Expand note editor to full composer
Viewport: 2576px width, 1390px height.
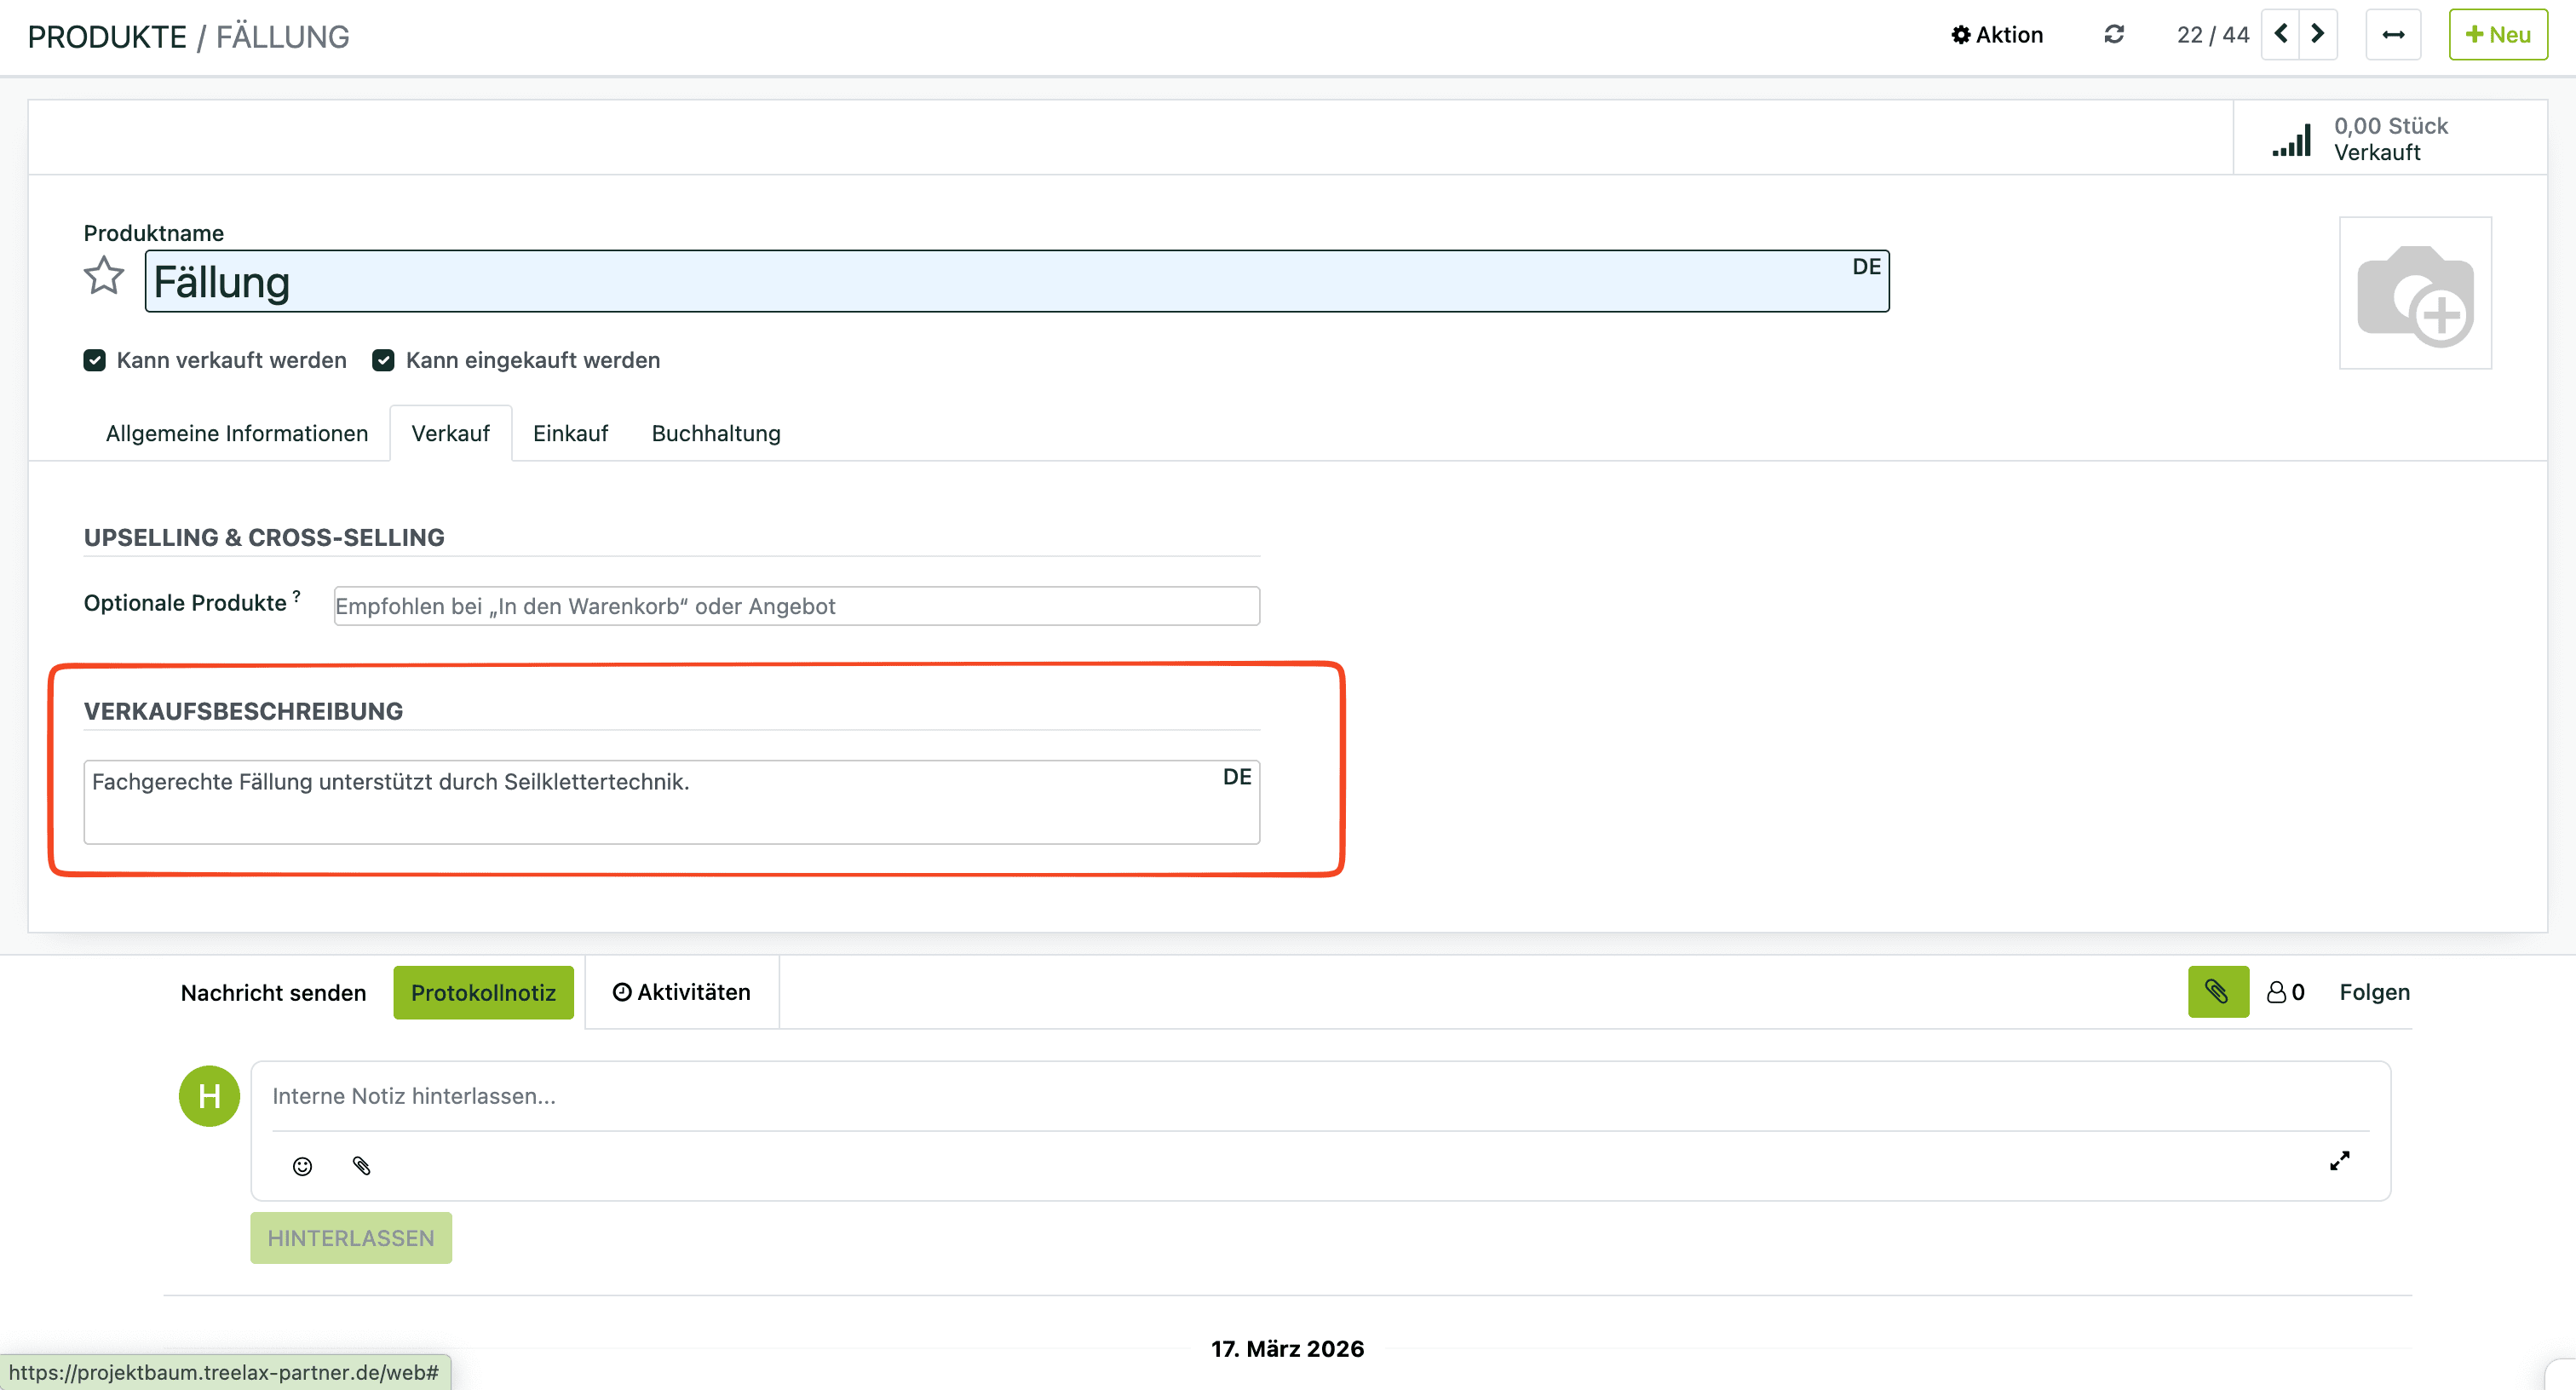(x=2339, y=1161)
